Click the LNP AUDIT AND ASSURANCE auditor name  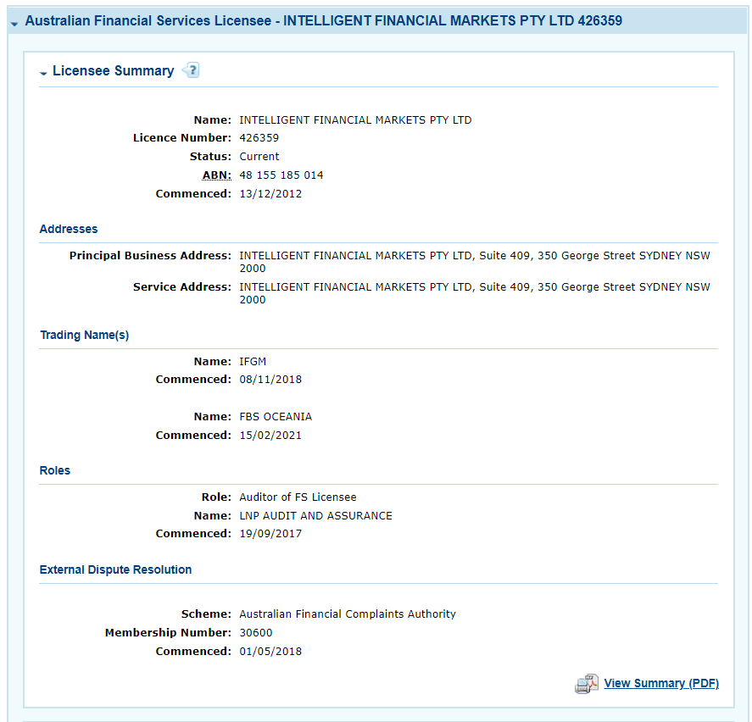(x=315, y=515)
